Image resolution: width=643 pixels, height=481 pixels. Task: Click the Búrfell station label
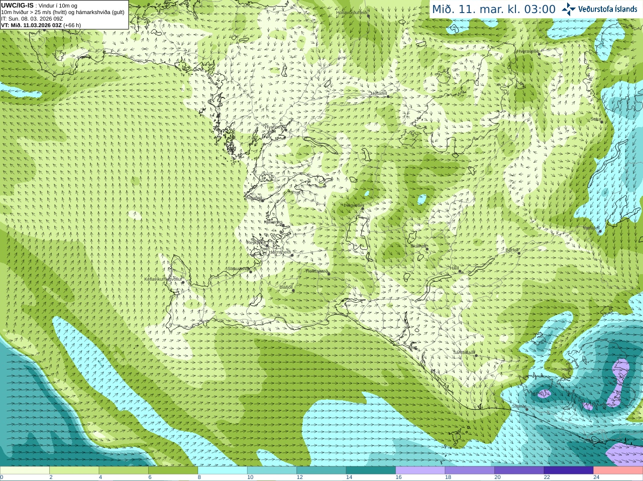click(x=512, y=250)
